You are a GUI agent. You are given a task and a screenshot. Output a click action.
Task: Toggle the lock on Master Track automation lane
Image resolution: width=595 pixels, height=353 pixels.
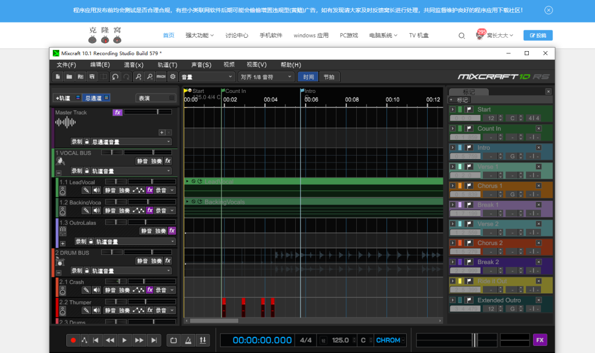pos(87,142)
